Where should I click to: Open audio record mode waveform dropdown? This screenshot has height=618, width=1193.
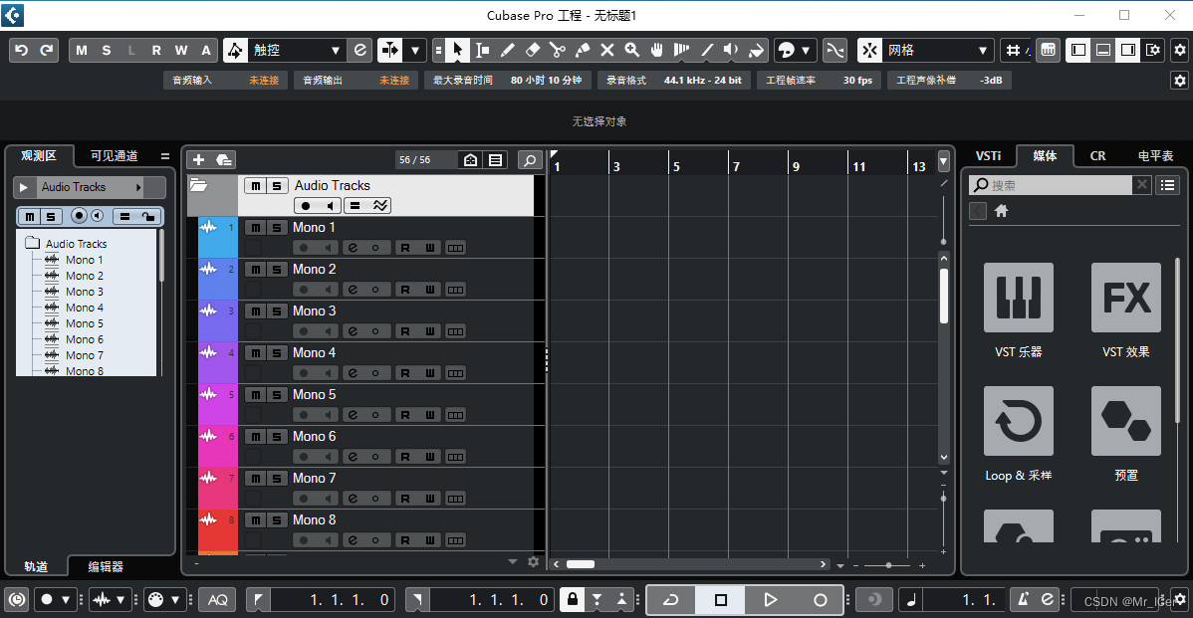(119, 600)
